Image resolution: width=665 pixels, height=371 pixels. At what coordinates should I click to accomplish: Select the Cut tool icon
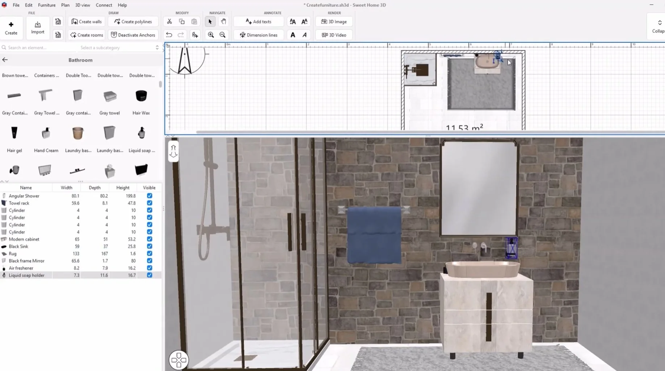(169, 22)
